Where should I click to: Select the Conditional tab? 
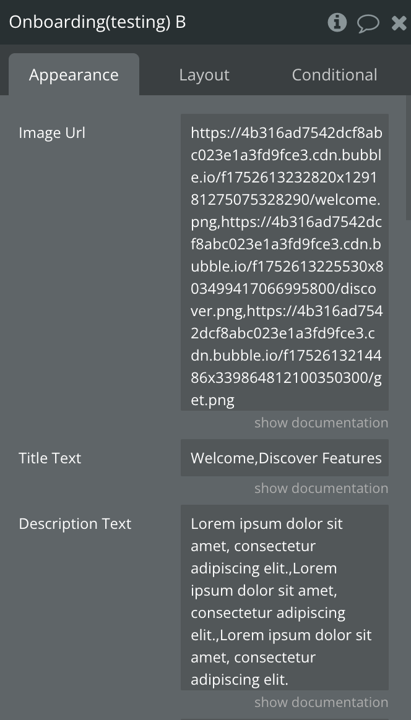pyautogui.click(x=334, y=75)
